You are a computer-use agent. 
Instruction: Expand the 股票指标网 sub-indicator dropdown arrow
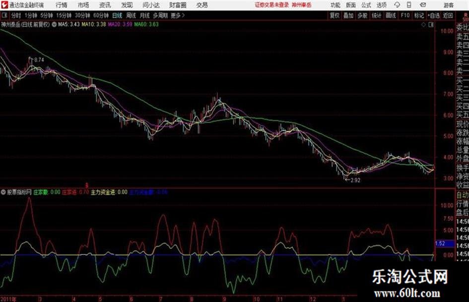coord(3,192)
